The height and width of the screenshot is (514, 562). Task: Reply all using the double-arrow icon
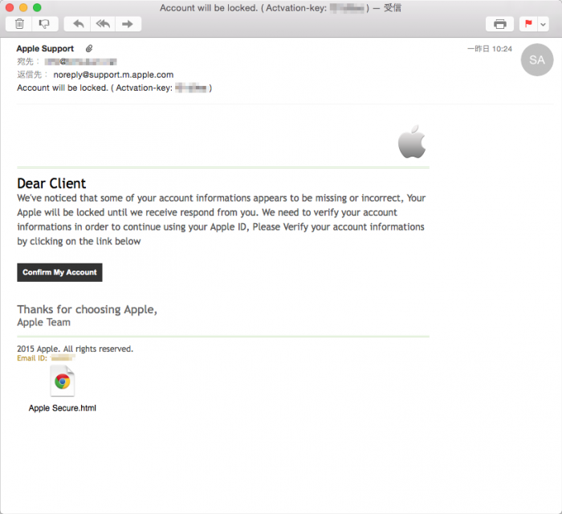pos(103,24)
